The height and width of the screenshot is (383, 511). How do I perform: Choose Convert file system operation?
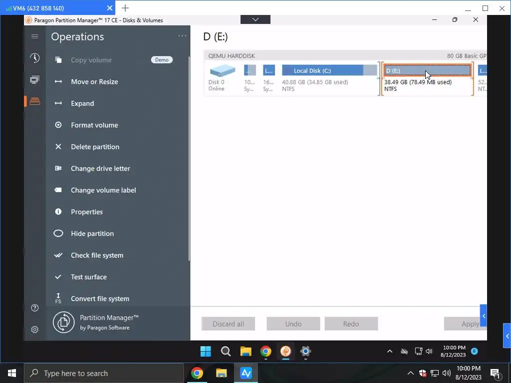coord(100,299)
